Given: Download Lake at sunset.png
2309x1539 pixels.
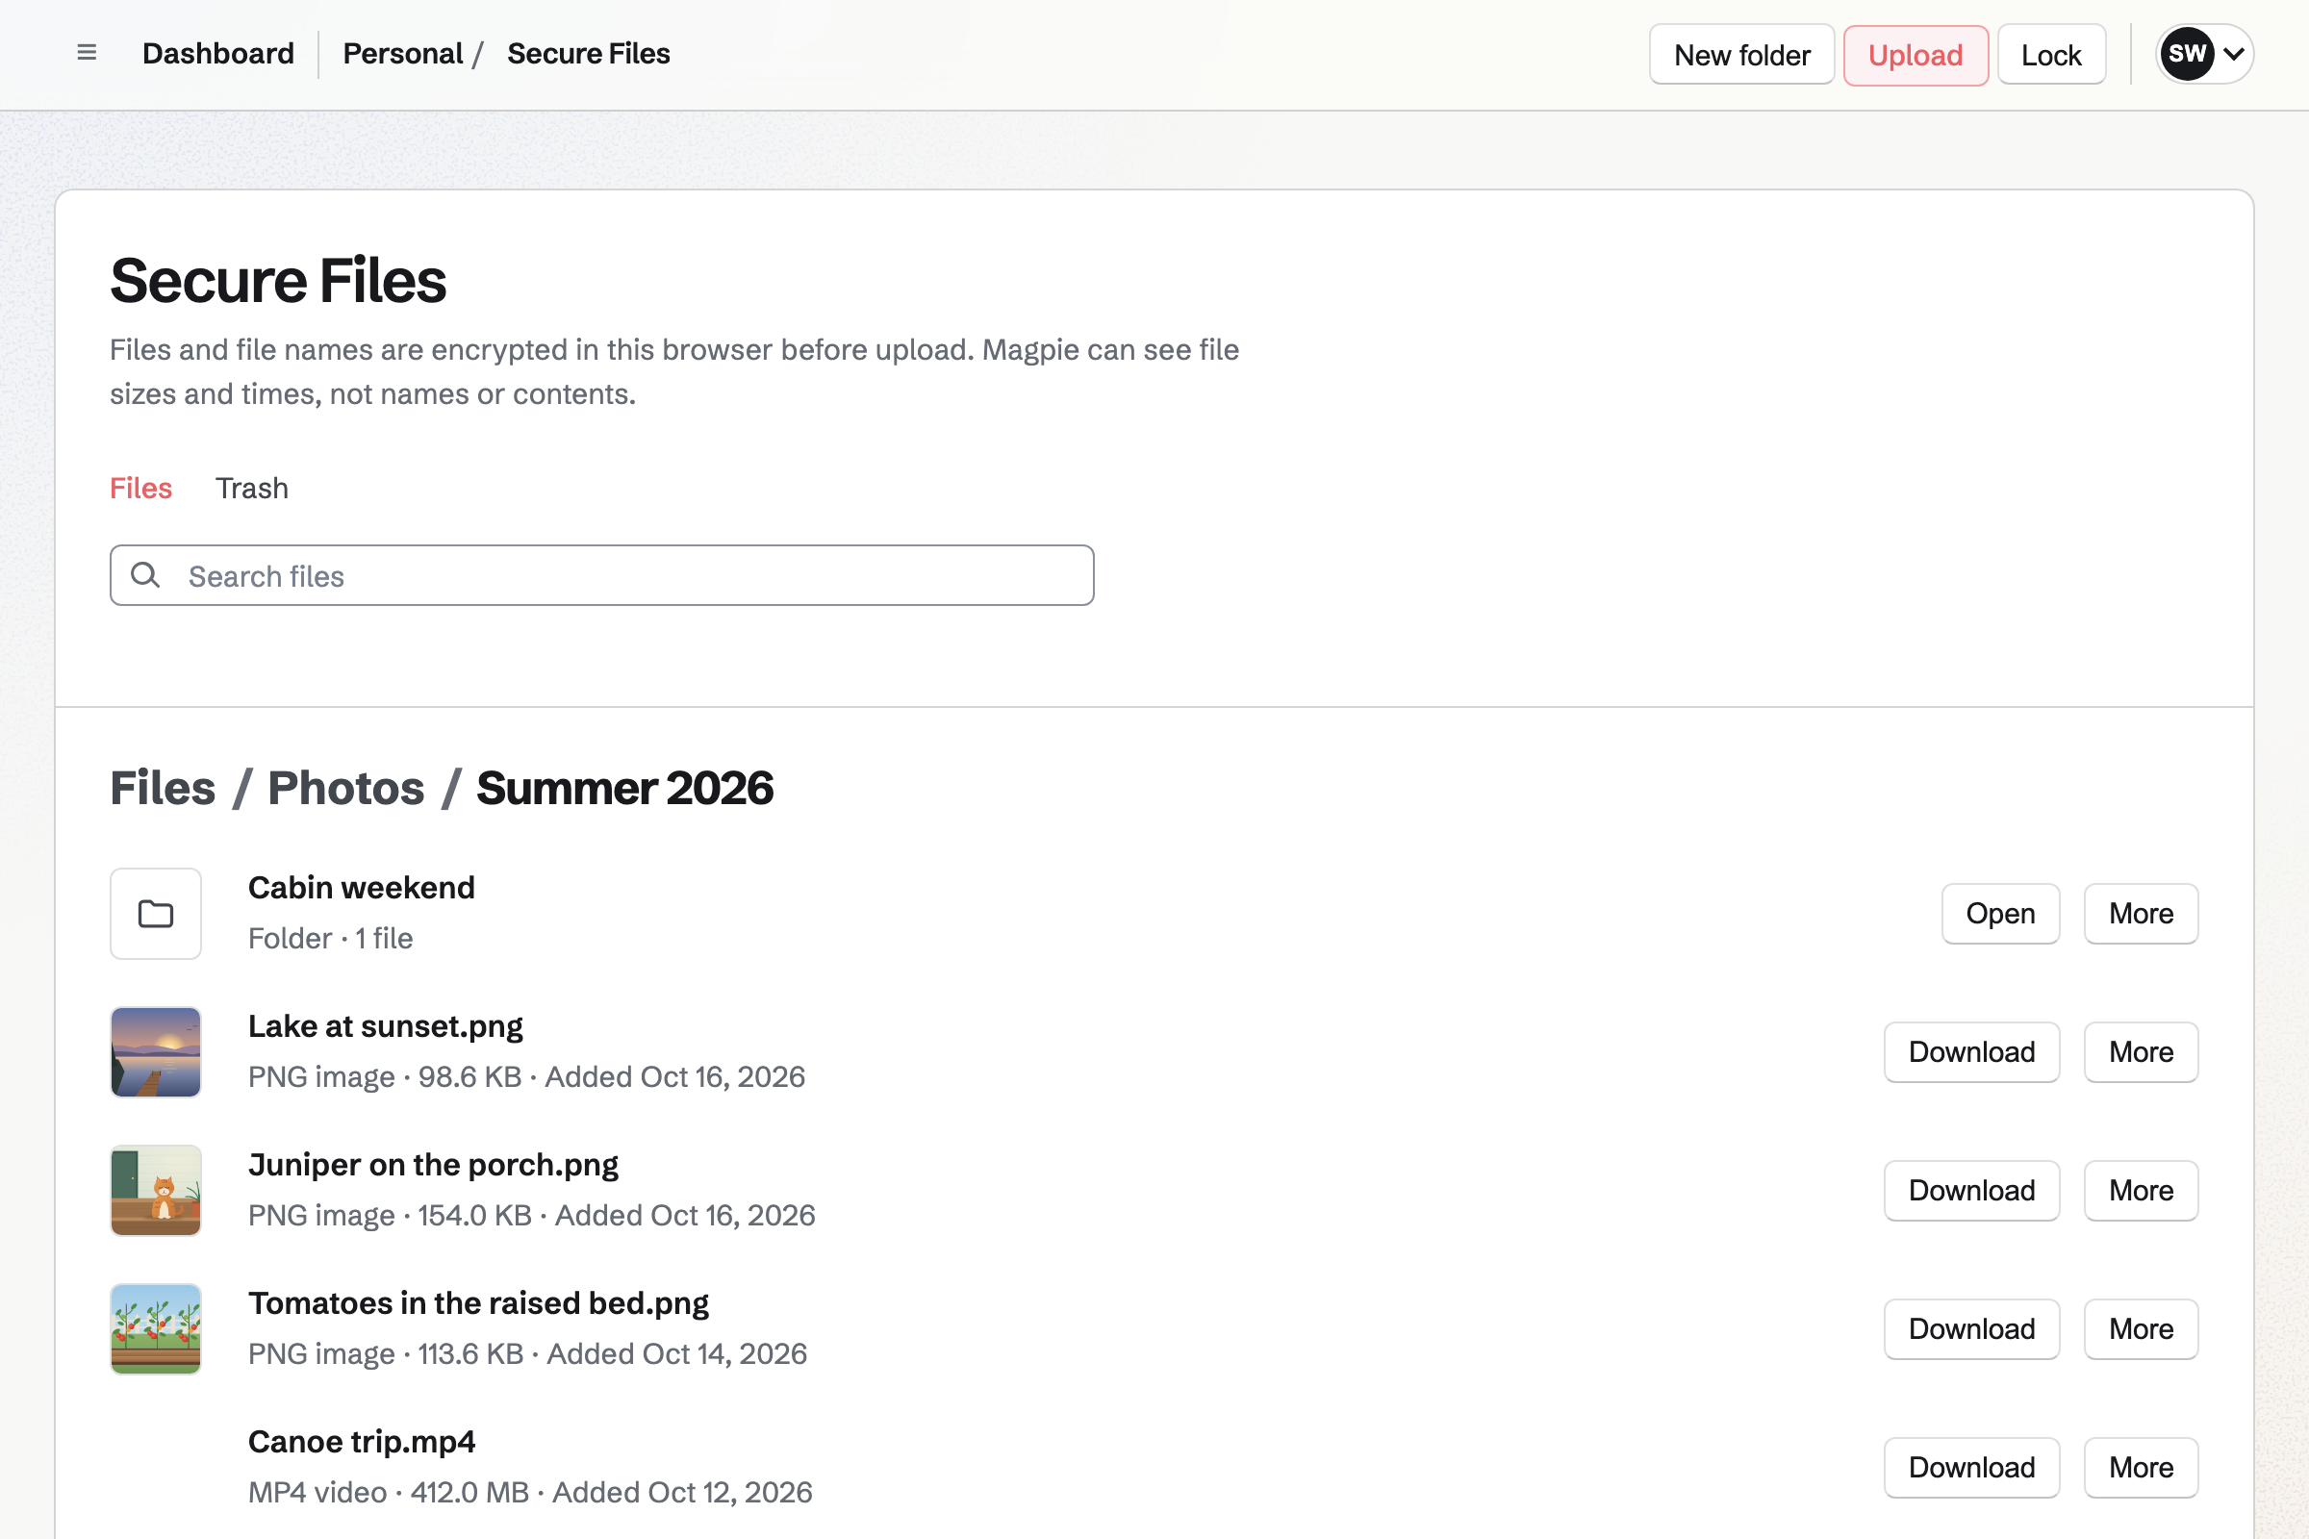Looking at the screenshot, I should [x=1971, y=1052].
